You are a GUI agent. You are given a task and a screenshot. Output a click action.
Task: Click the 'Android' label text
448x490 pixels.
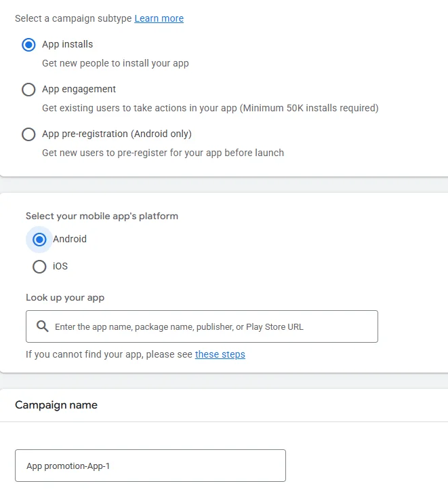70,239
